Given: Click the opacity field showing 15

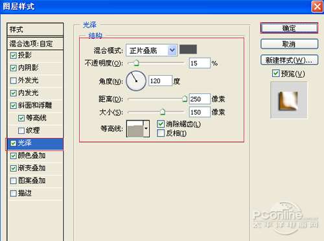Looking at the screenshot, I should click(x=200, y=63).
